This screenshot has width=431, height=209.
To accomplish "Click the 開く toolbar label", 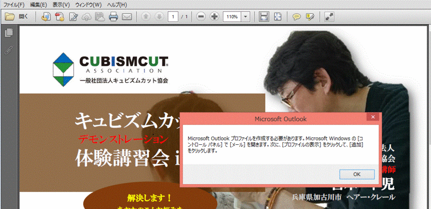I will [x=24, y=17].
